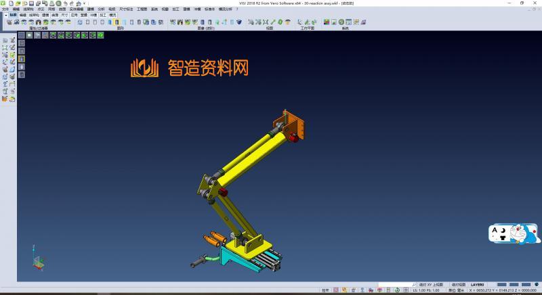Click the green hexagon icon in 视图 group
Screen dimensions: 542x295
coord(280,22)
